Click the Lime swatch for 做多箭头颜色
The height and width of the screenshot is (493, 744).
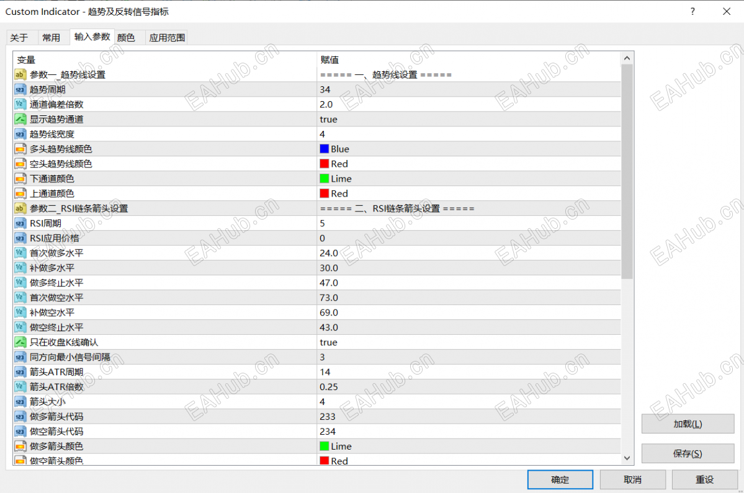click(x=325, y=446)
